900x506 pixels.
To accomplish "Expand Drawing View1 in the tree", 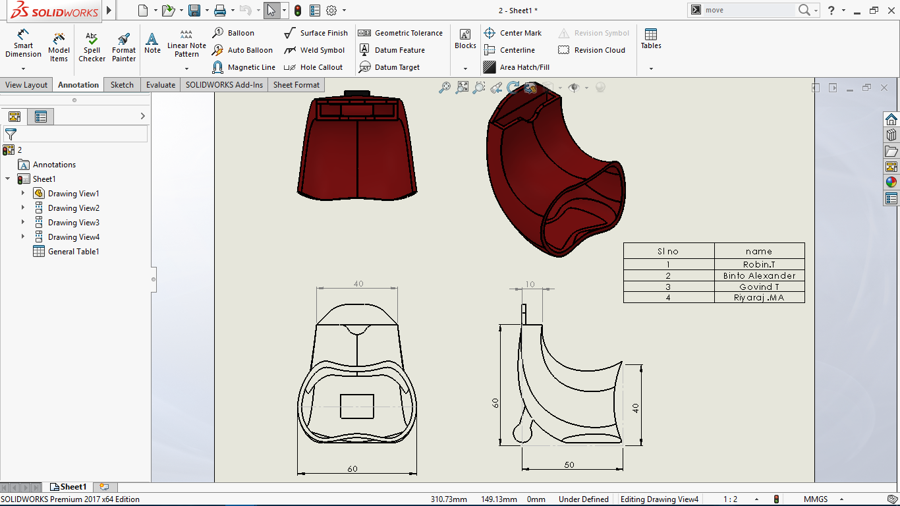I will coord(23,194).
